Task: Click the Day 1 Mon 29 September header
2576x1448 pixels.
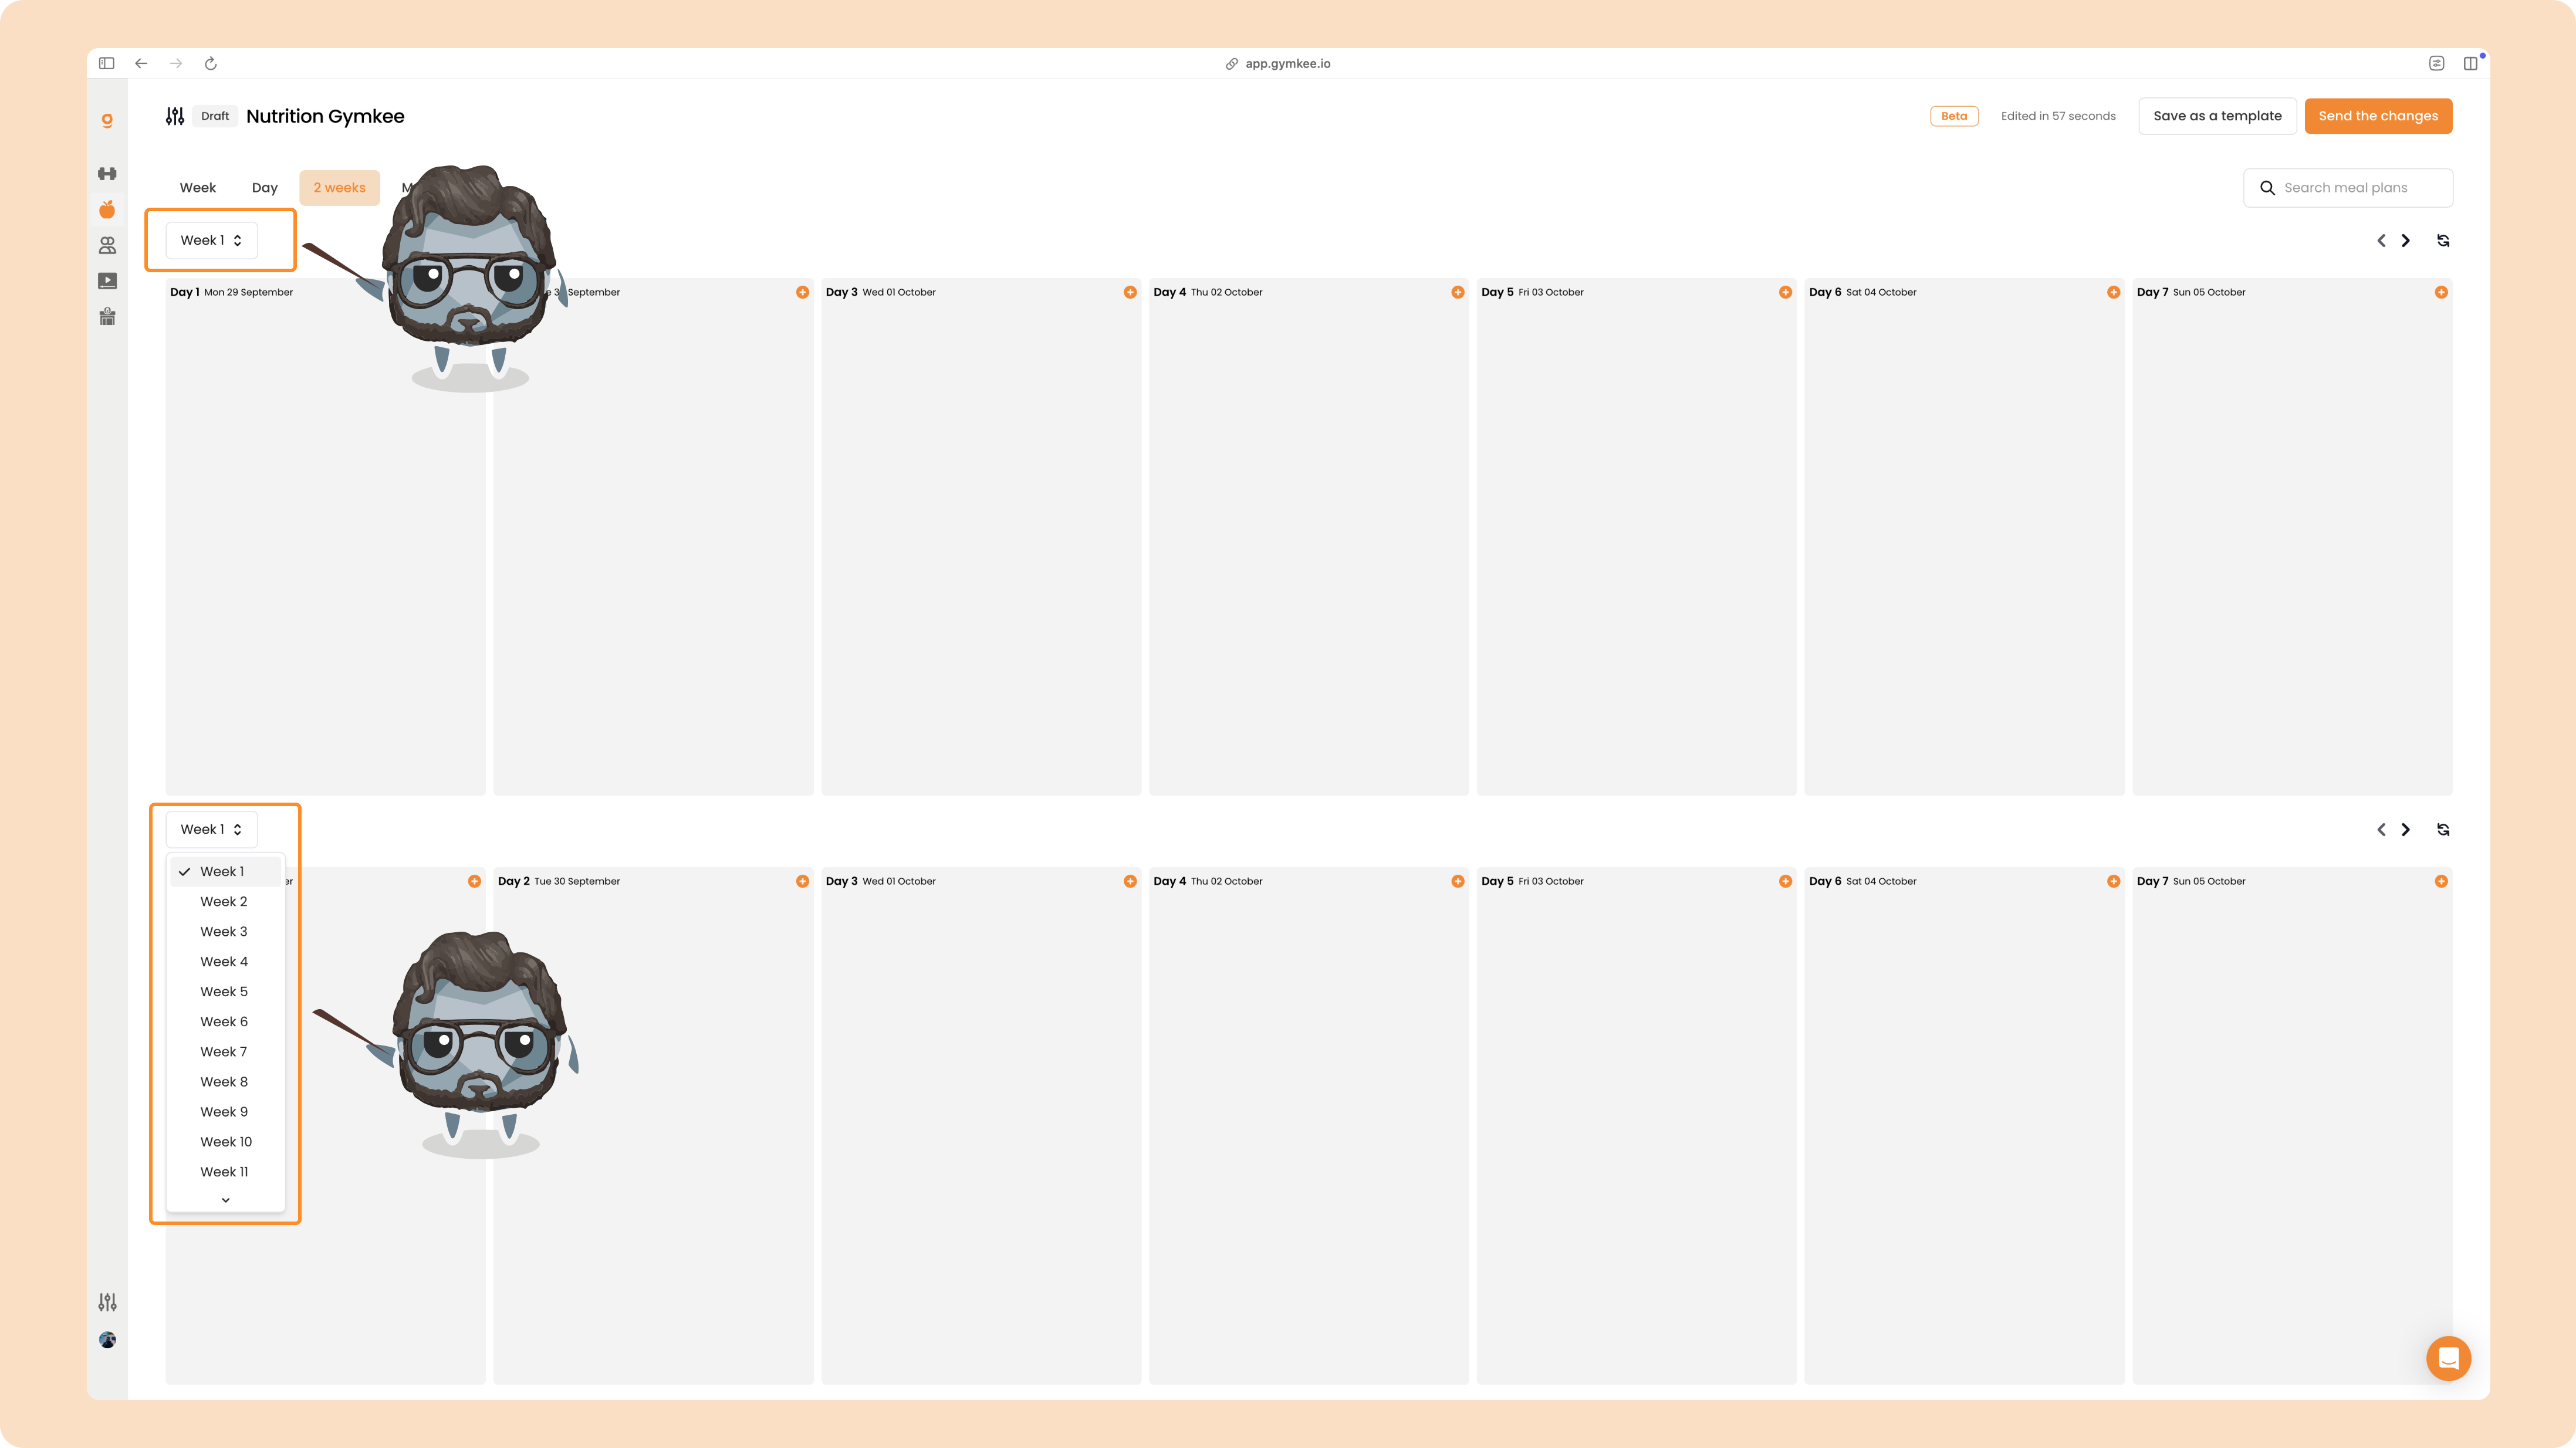Action: [231, 292]
